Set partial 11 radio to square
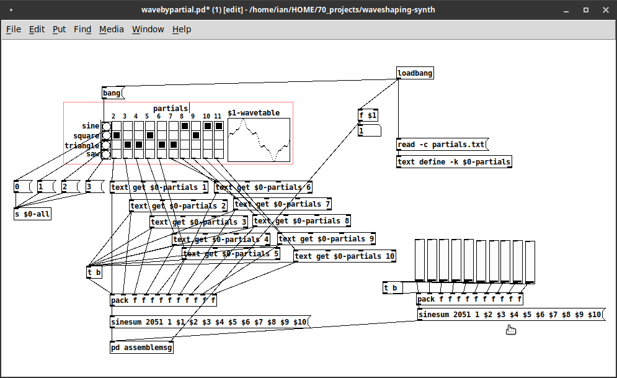617x378 pixels. (x=219, y=135)
